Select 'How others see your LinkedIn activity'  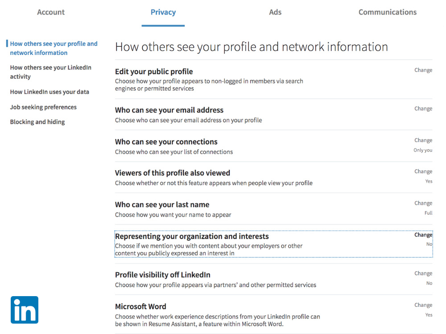tap(50, 72)
